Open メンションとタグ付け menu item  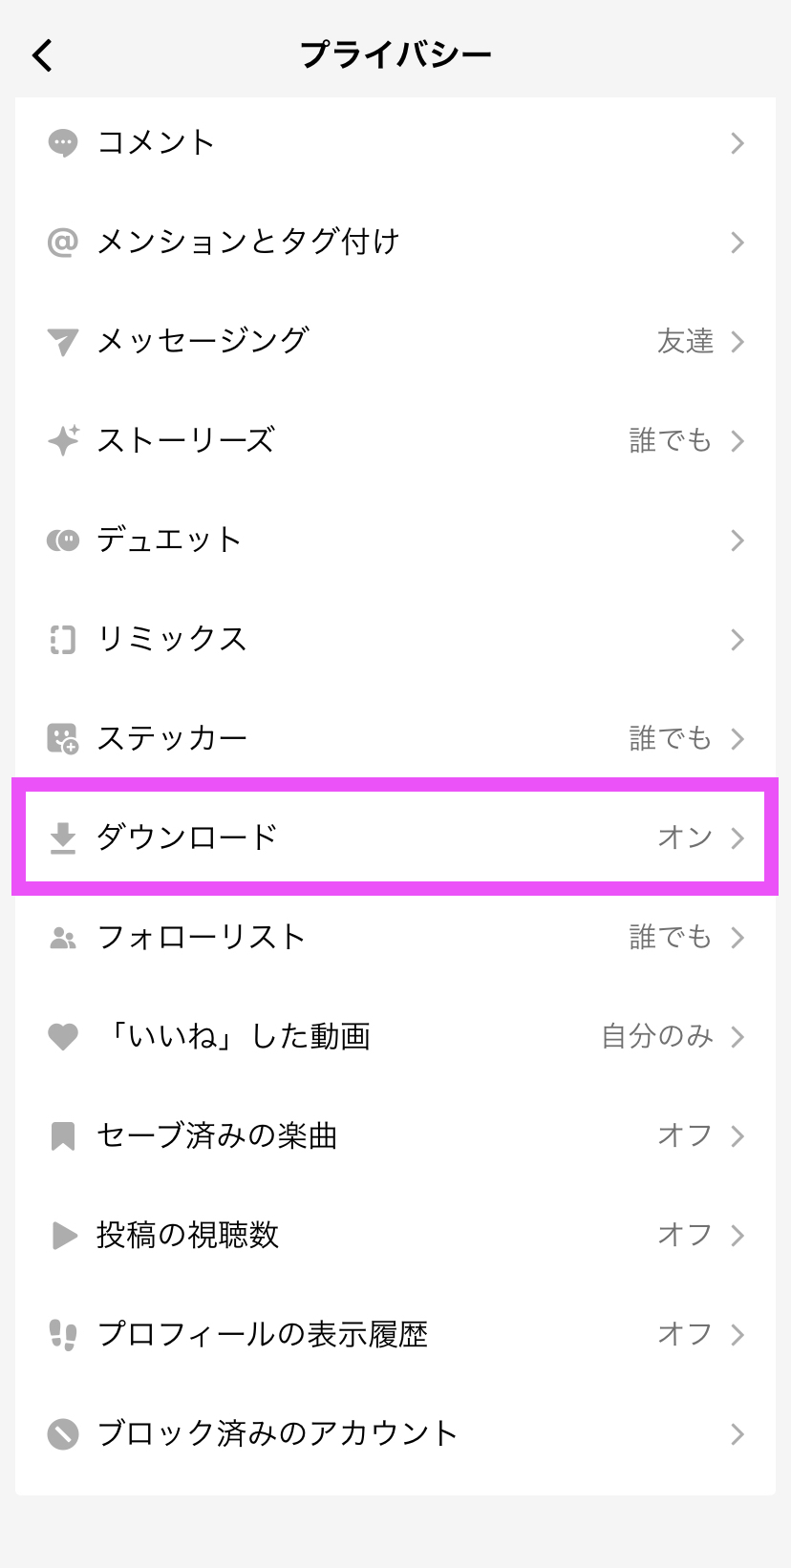[395, 243]
